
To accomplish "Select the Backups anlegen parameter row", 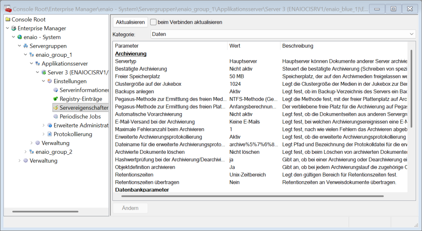I will click(x=134, y=91).
